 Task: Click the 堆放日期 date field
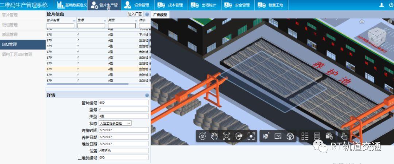coord(124,144)
